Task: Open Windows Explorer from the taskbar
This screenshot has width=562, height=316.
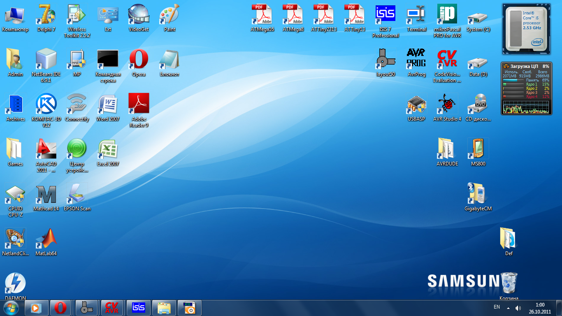Action: click(x=164, y=308)
